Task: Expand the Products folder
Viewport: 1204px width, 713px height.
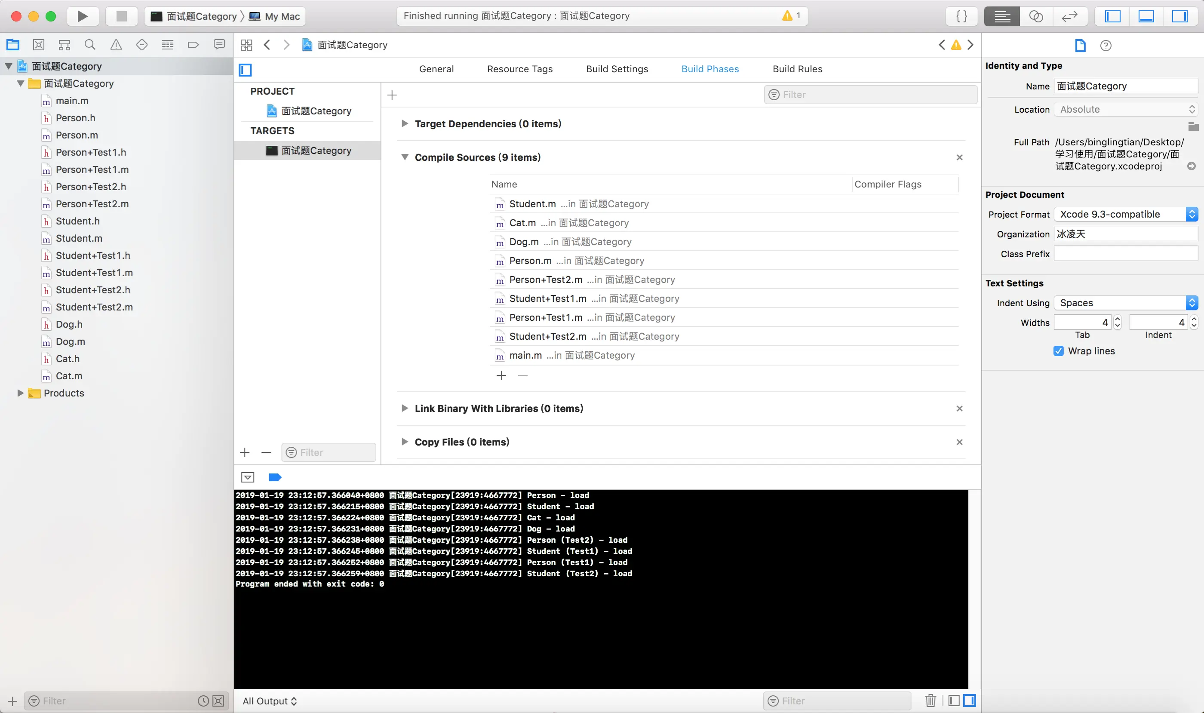Action: [20, 393]
